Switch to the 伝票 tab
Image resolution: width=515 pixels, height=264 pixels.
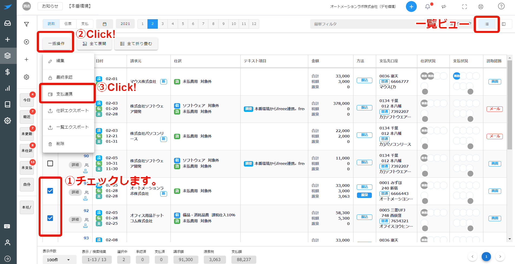click(x=68, y=24)
